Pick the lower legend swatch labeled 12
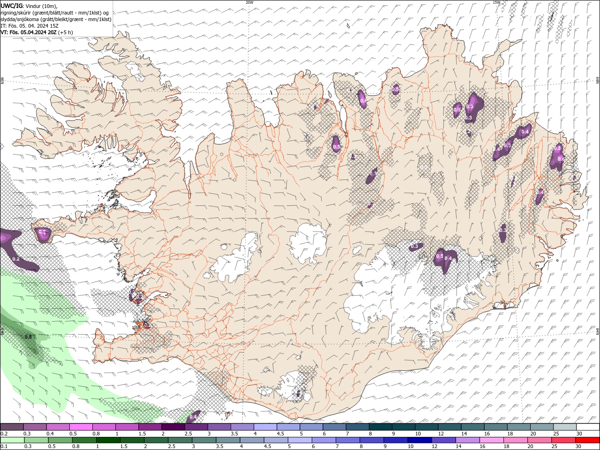The width and height of the screenshot is (600, 450). tap(443, 440)
